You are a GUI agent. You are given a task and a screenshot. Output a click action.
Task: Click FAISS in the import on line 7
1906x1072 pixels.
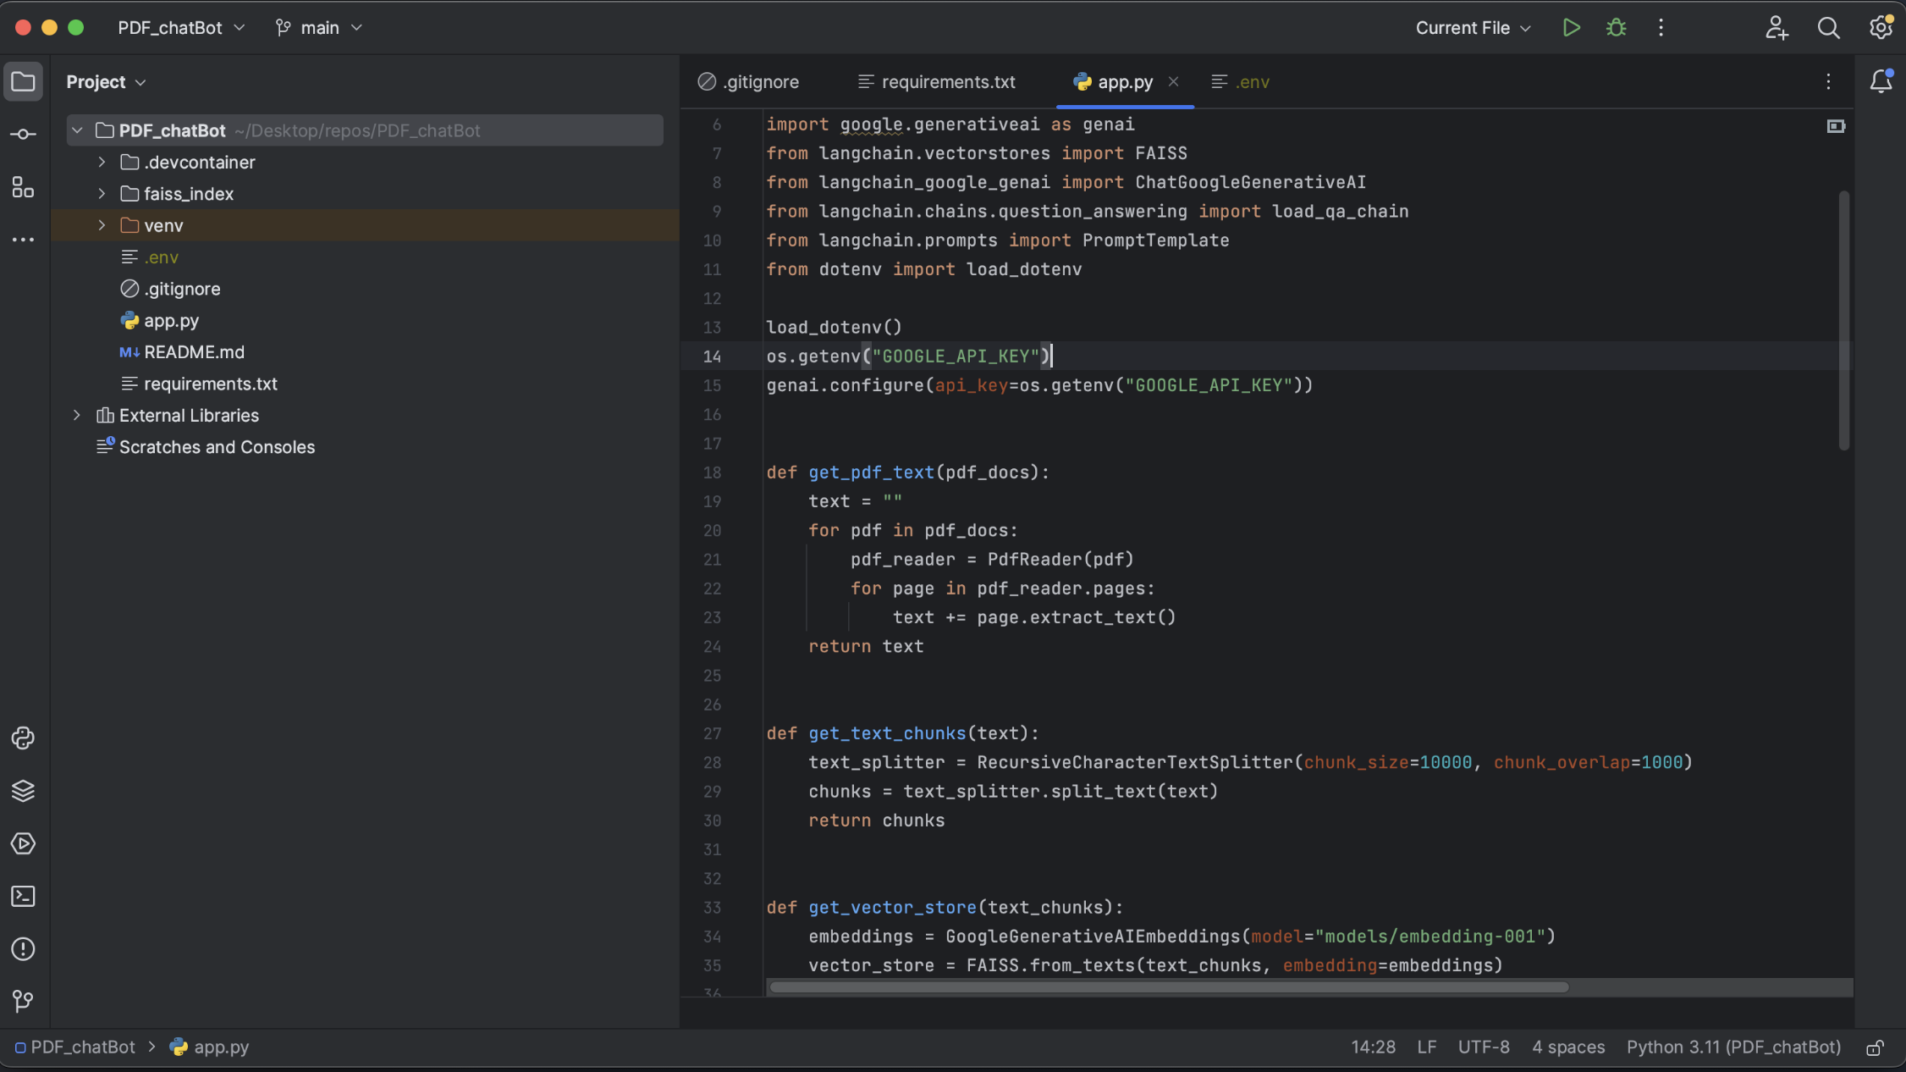point(1161,153)
